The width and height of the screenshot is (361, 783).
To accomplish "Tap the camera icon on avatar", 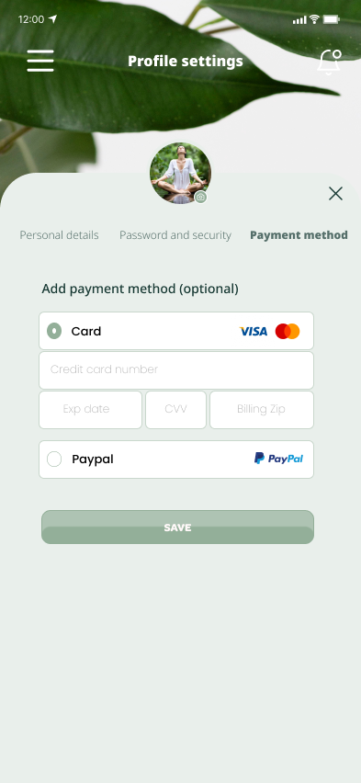I will tap(201, 198).
